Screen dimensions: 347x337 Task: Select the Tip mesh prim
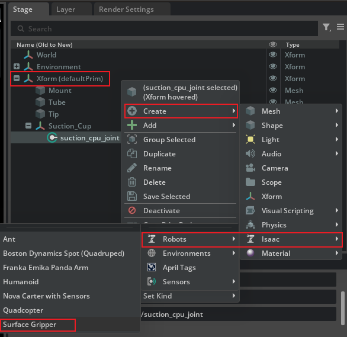click(53, 114)
